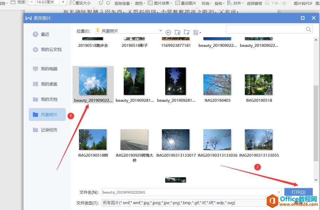Maximize the 更改图片 dialog
320x210 pixels.
coord(303,18)
